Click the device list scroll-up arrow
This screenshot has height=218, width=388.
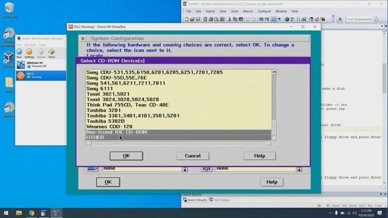[274, 72]
